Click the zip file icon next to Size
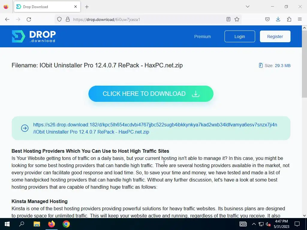Image resolution: width=307 pixels, height=230 pixels. click(x=261, y=65)
